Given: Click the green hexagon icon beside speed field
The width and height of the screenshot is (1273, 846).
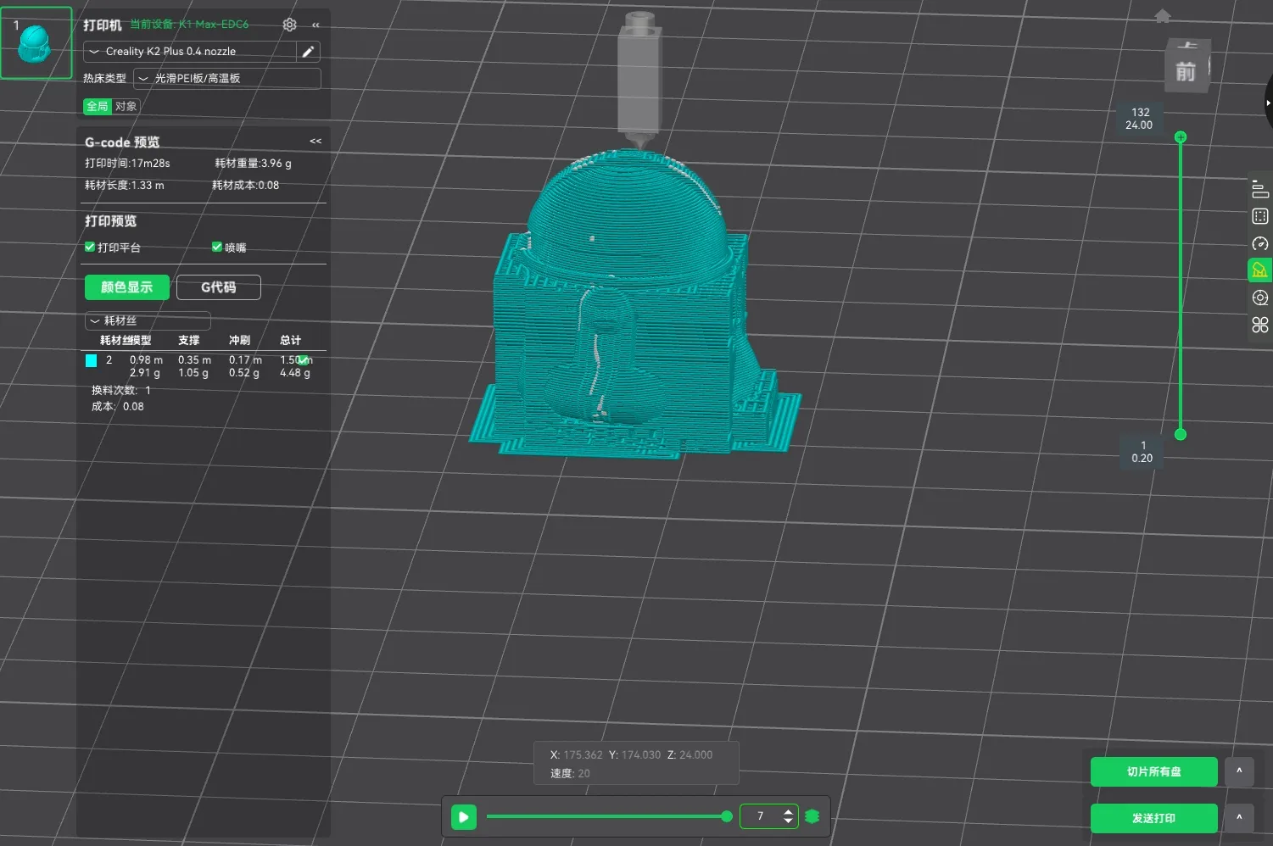Looking at the screenshot, I should [x=812, y=816].
